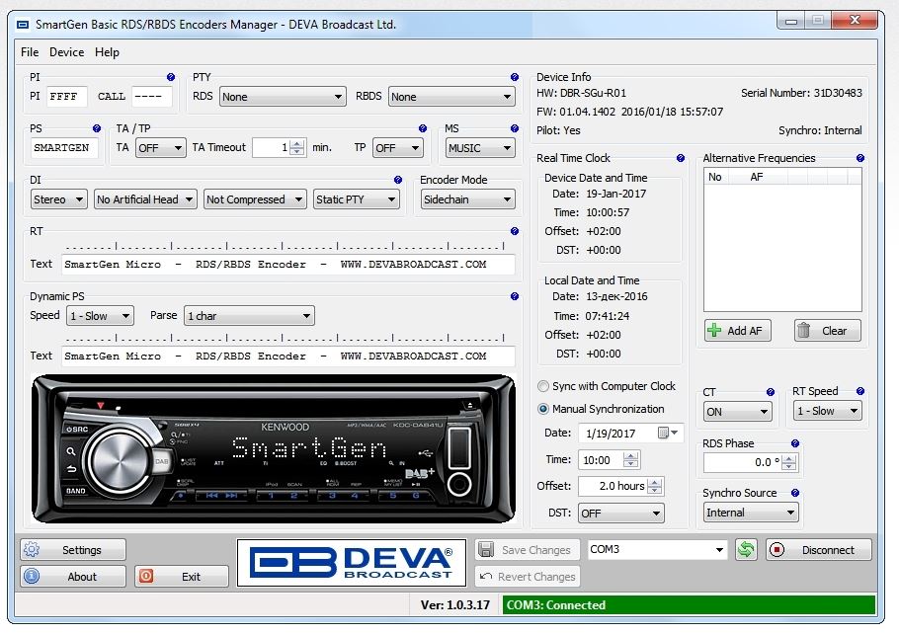
Task: Click the help icon for Dynamic PS
Action: coord(514,296)
